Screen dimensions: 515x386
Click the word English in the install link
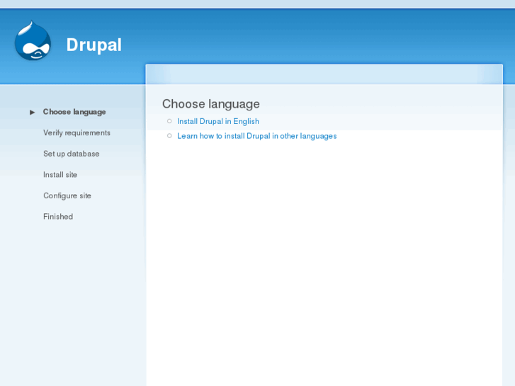coord(246,121)
